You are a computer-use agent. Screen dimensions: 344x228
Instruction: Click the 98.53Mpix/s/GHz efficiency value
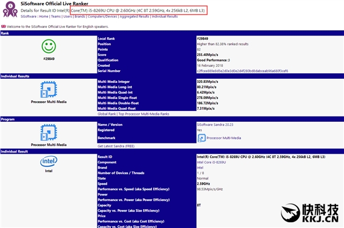click(210, 189)
